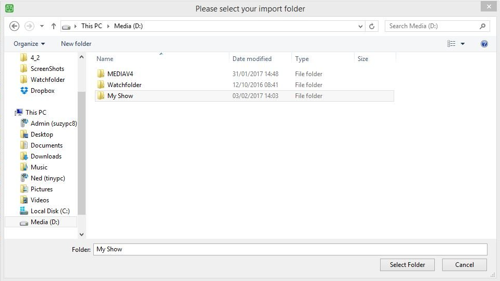Select the Dropbox icon in sidebar
This screenshot has width=500, height=281.
pos(24,91)
